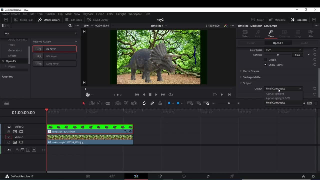Open the Sound Library panel
This screenshot has height=180, width=320.
[x=97, y=20]
